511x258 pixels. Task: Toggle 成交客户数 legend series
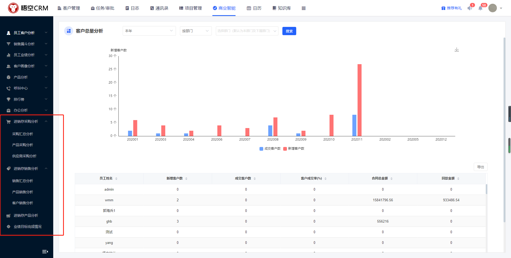(x=270, y=149)
